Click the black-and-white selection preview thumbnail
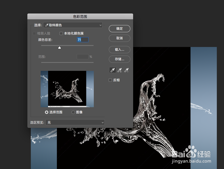224x169 pixels. tap(67, 89)
